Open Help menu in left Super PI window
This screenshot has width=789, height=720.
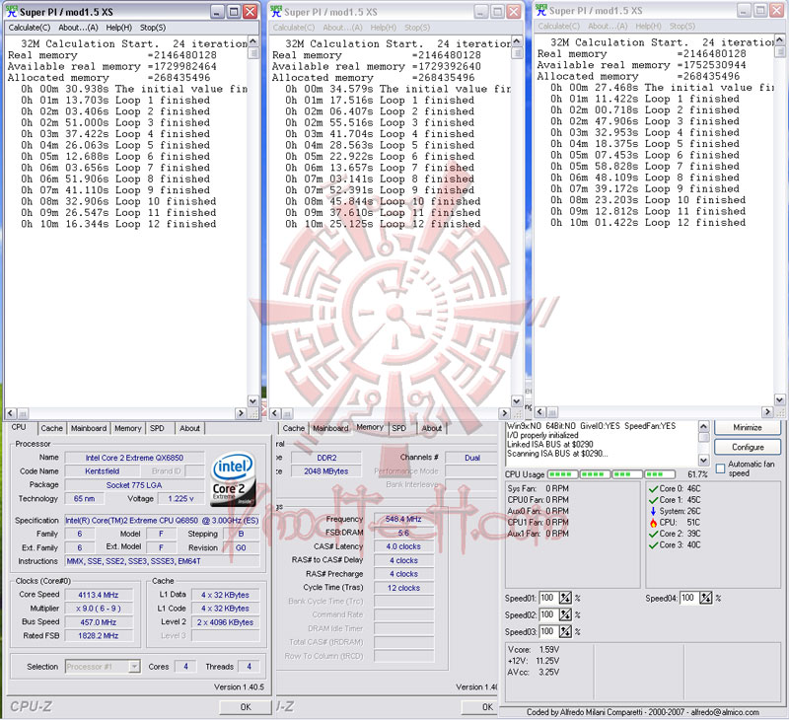118,28
